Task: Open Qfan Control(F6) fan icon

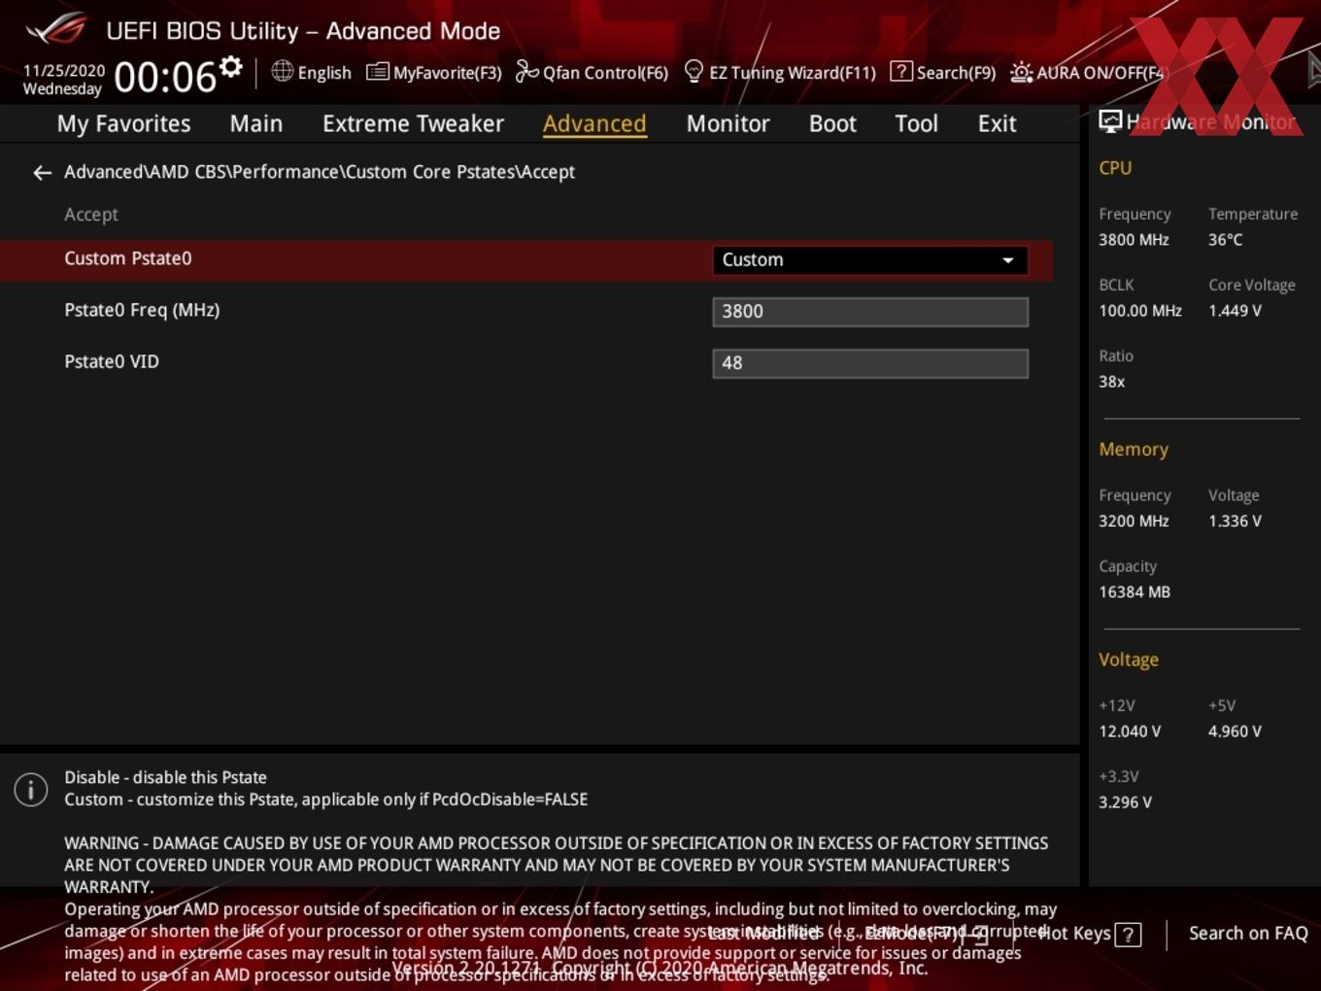Action: pyautogui.click(x=526, y=71)
